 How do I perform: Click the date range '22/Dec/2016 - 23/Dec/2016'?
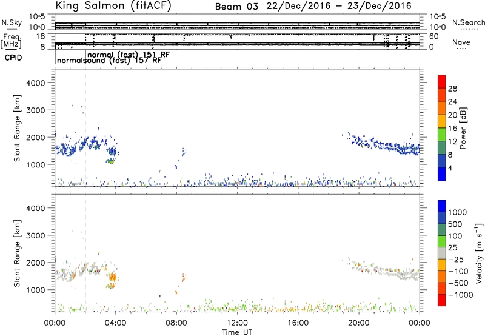tap(339, 6)
